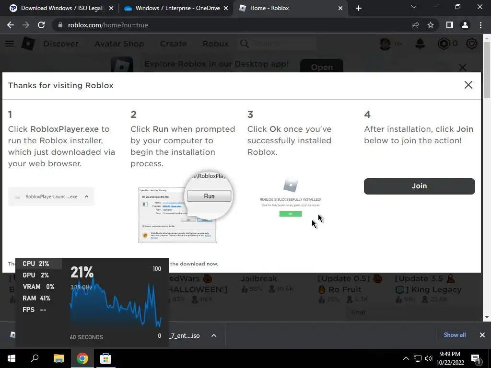The image size is (491, 368).
Task: View site info via lock icon
Action: 60,25
